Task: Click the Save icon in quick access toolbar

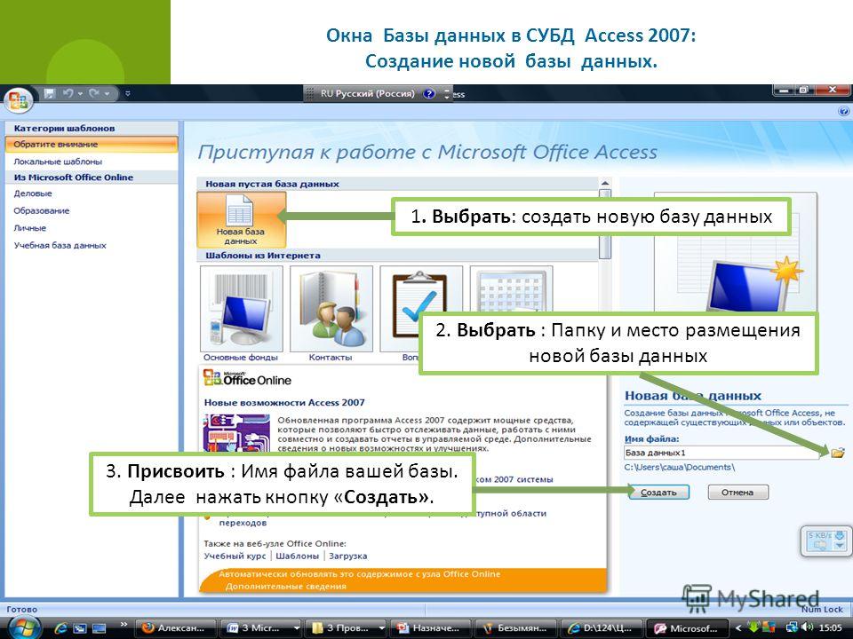Action: click(x=50, y=93)
